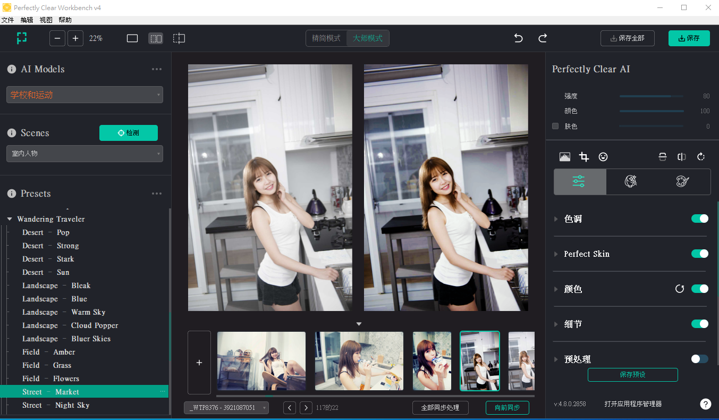
Task: Open the 视图 menu
Action: (46, 20)
